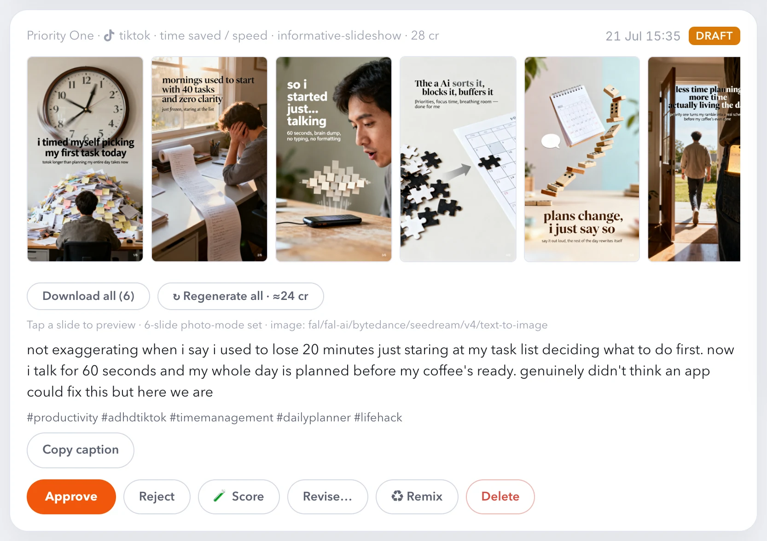767x541 pixels.
Task: Click the #productivity hashtag
Action: pyautogui.click(x=63, y=417)
